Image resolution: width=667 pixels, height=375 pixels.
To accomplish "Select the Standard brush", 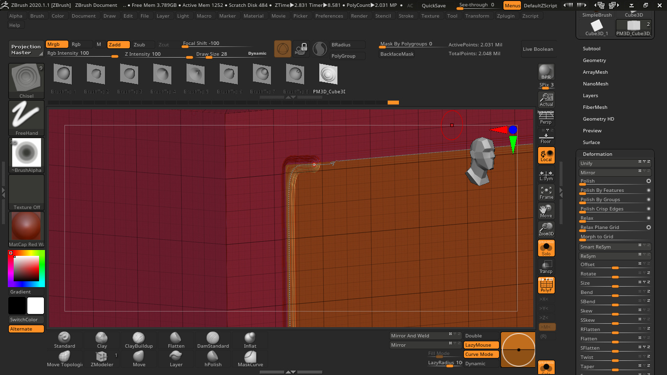I will [x=64, y=340].
